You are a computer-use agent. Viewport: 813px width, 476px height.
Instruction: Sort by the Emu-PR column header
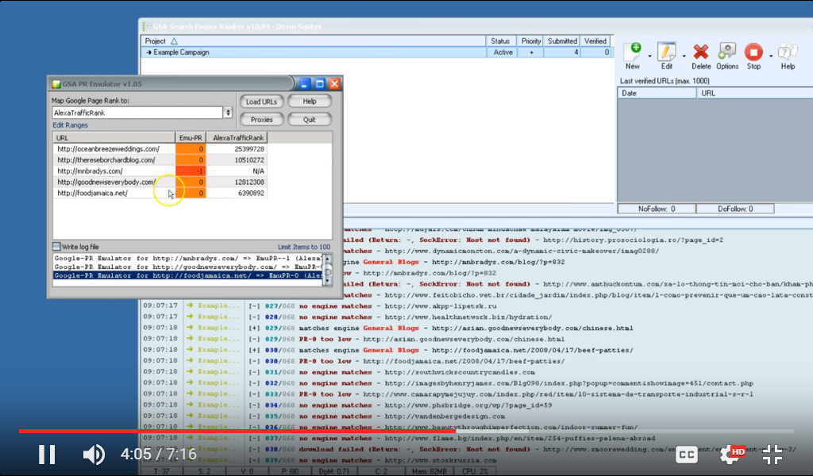point(191,138)
